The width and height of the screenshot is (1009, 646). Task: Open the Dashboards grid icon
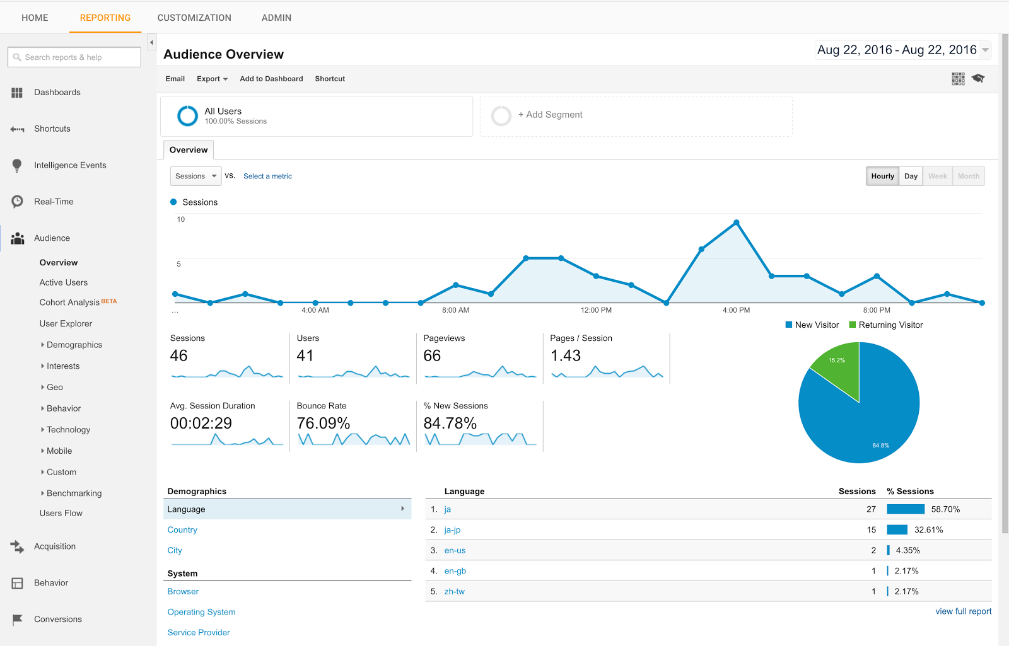[x=17, y=93]
